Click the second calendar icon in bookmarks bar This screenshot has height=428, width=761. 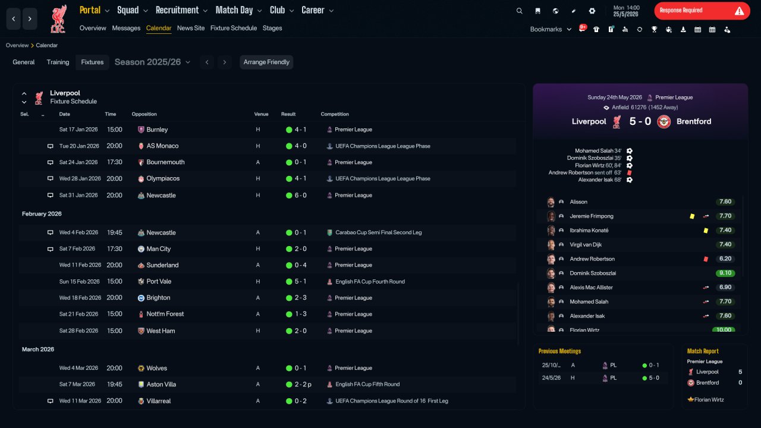[712, 29]
